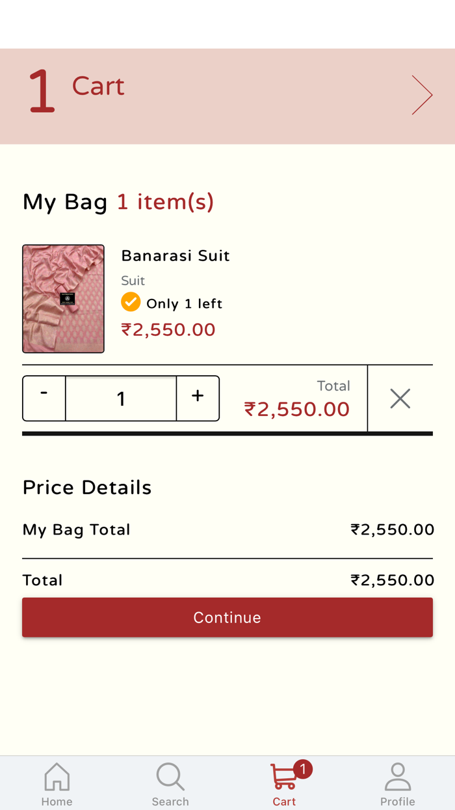Remove Banarasi Suit with X icon
The image size is (455, 810).
[400, 398]
